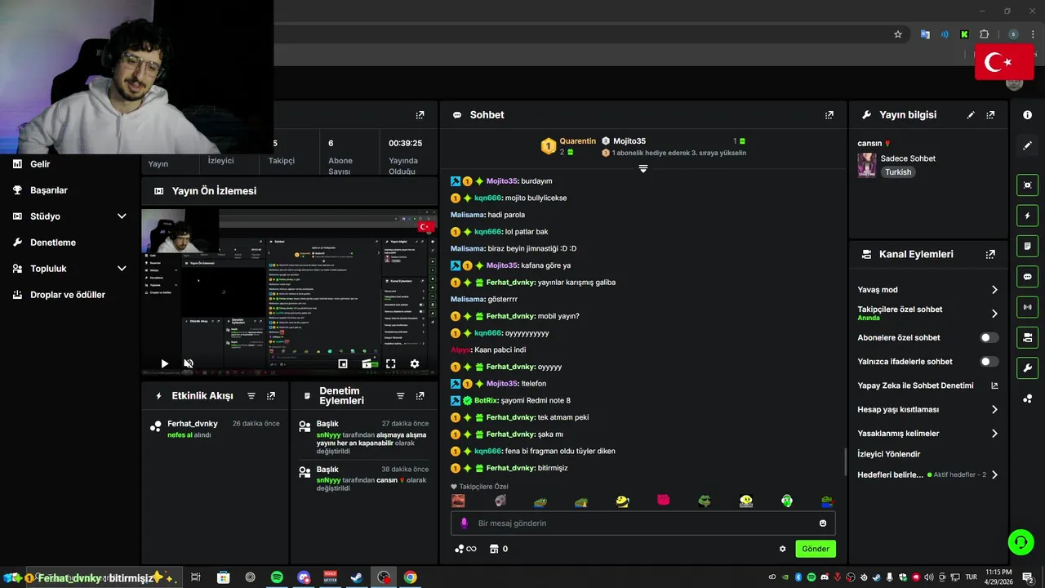
Task: Enter fullscreen on the stream preview
Action: [391, 363]
